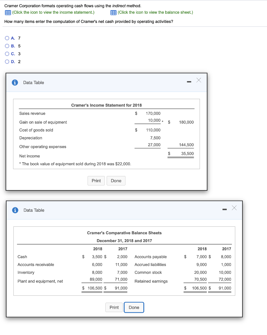Image resolution: width=267 pixels, height=335 pixels.
Task: Click the Cramer's Comparative Balance Sheets title
Action: tap(124, 233)
